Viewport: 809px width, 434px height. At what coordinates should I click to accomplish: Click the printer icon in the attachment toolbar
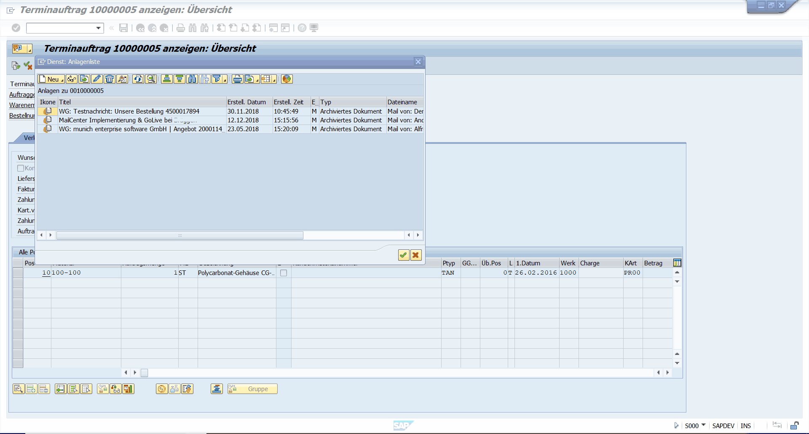(238, 79)
